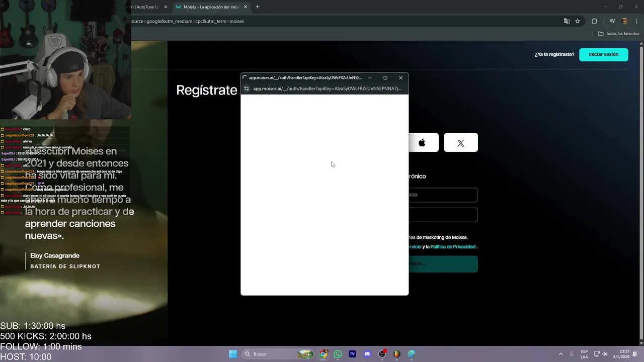Image resolution: width=644 pixels, height=362 pixels.
Task: Click the teal registering submit button
Action: [443, 264]
